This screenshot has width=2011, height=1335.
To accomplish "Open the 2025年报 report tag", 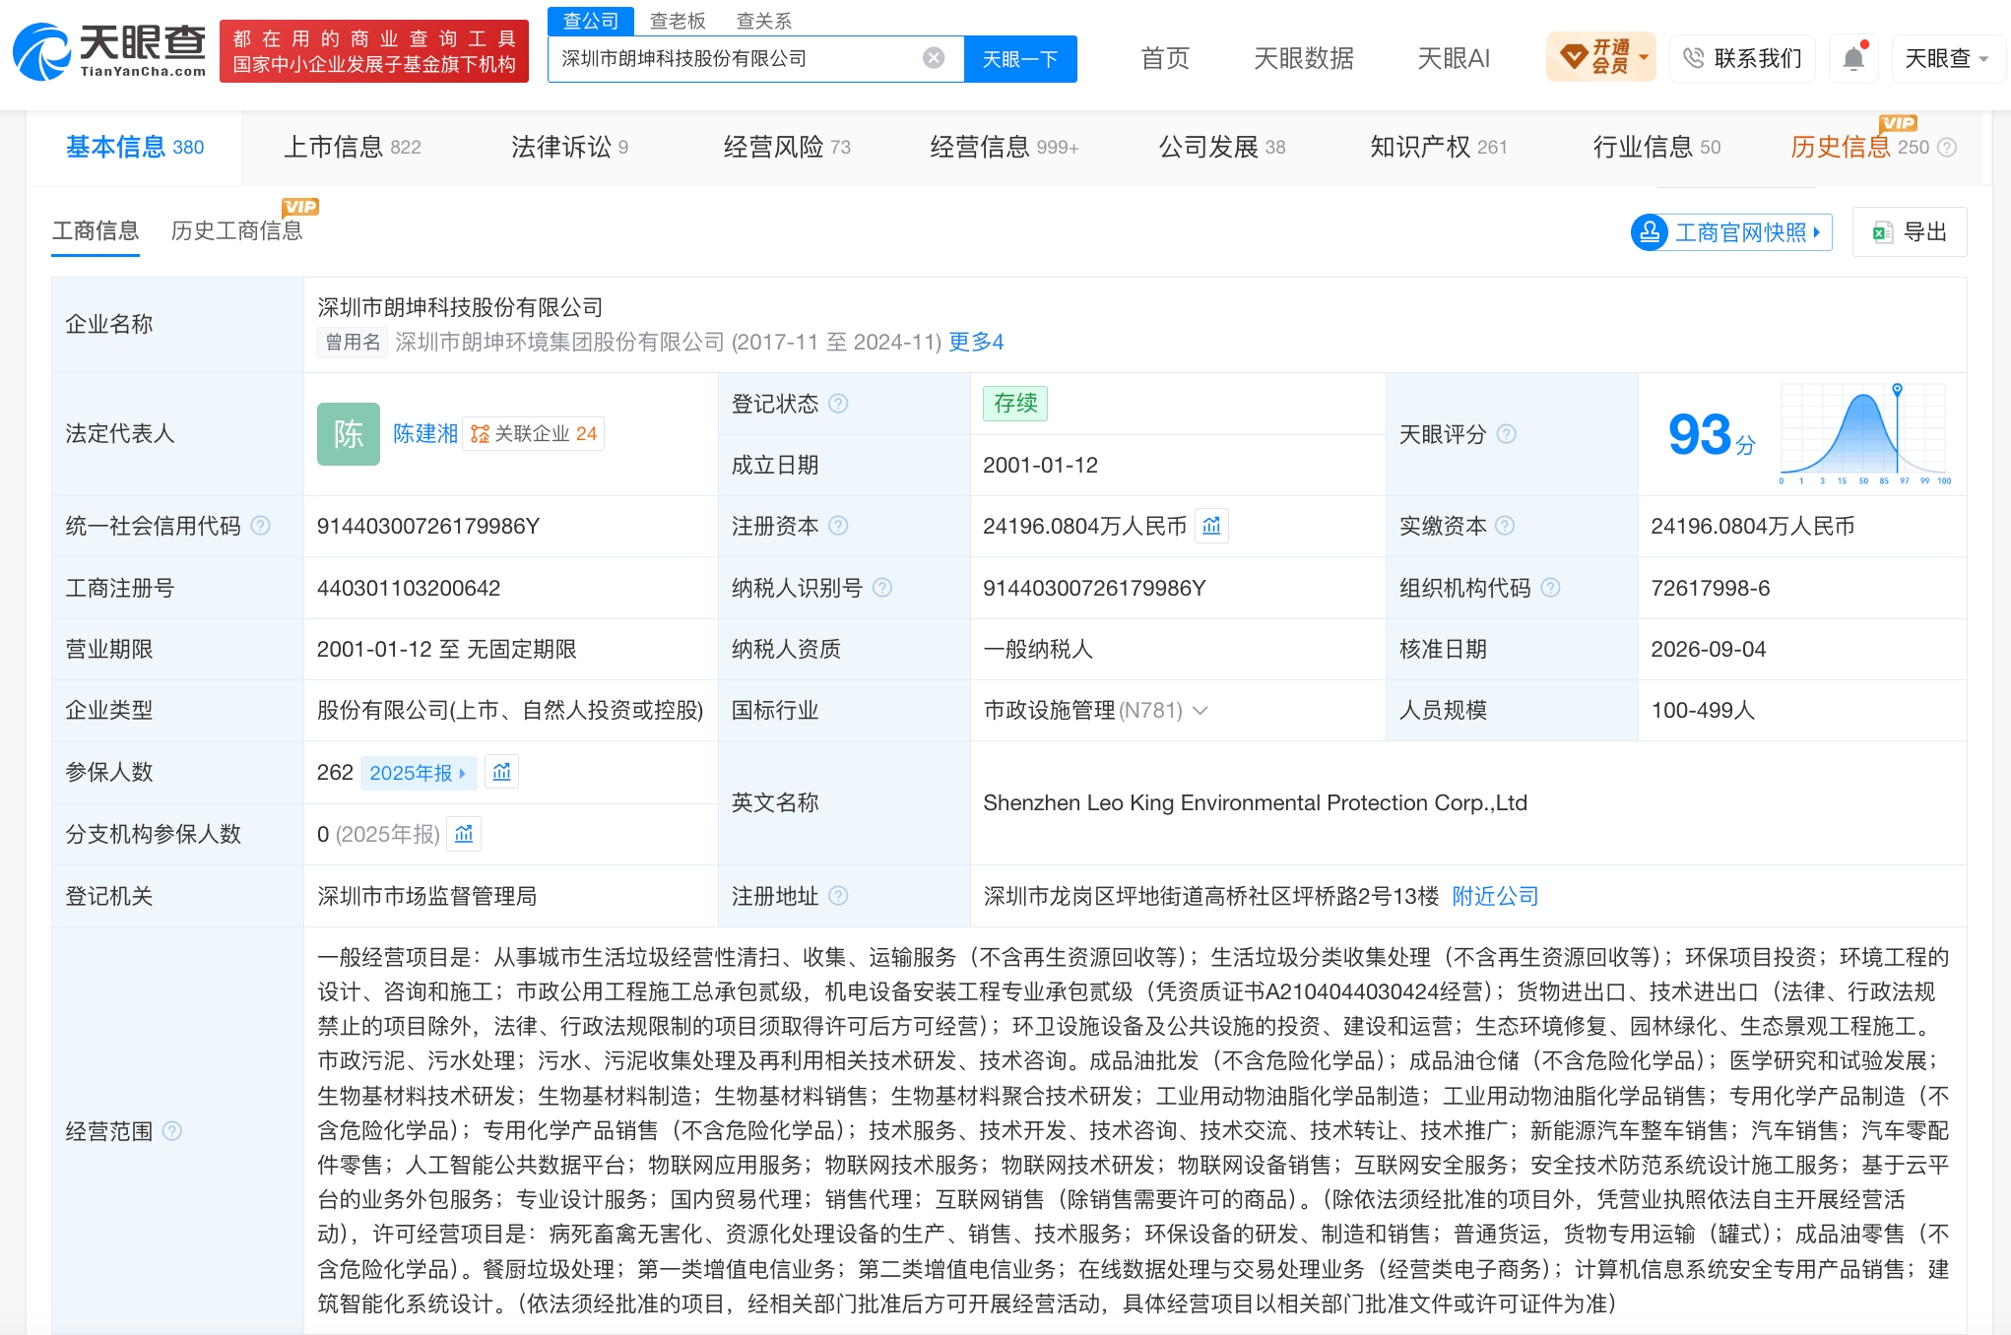I will pyautogui.click(x=419, y=773).
